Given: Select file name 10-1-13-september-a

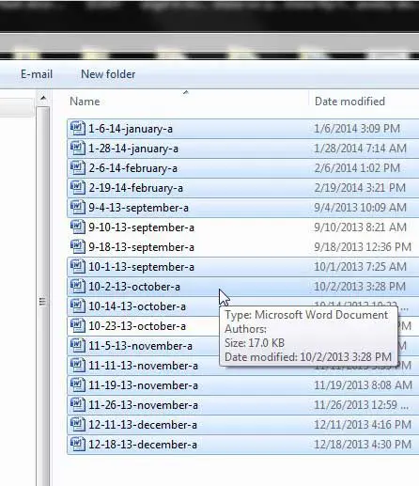Looking at the screenshot, I should 141,267.
